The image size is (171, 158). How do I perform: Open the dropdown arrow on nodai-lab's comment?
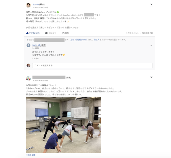151,45
